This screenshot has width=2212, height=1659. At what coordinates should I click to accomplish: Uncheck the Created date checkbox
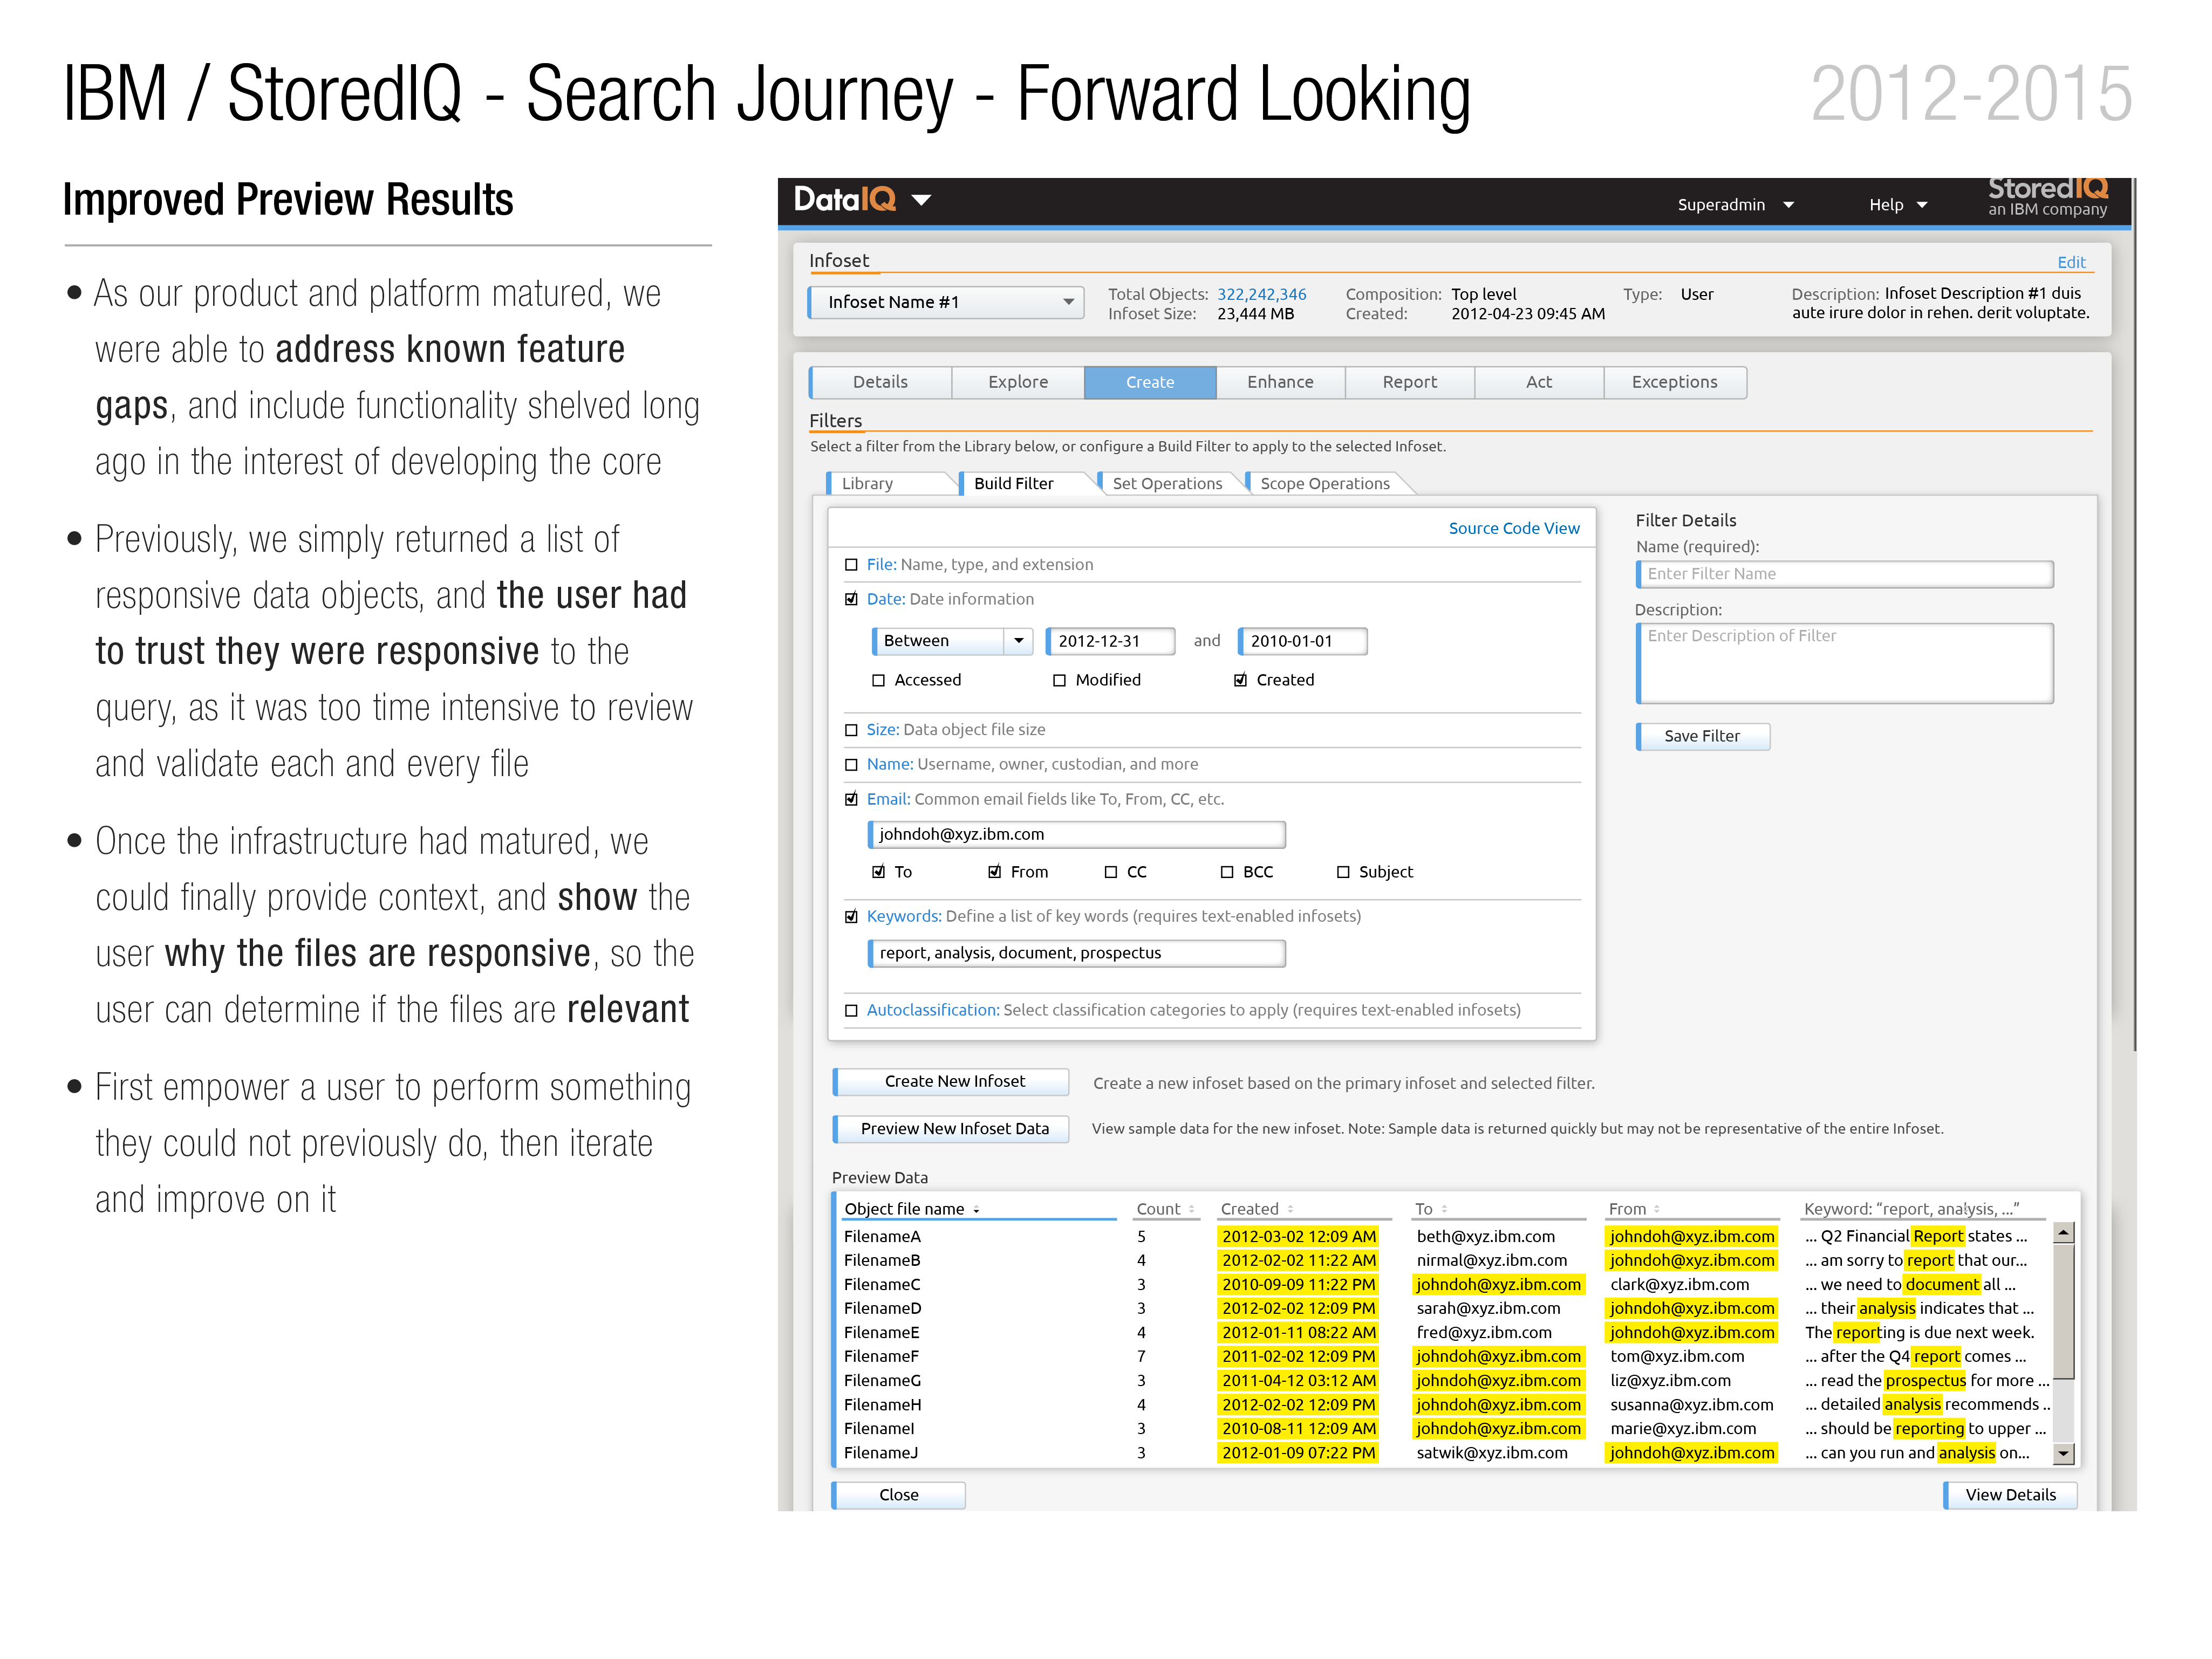pos(1240,680)
